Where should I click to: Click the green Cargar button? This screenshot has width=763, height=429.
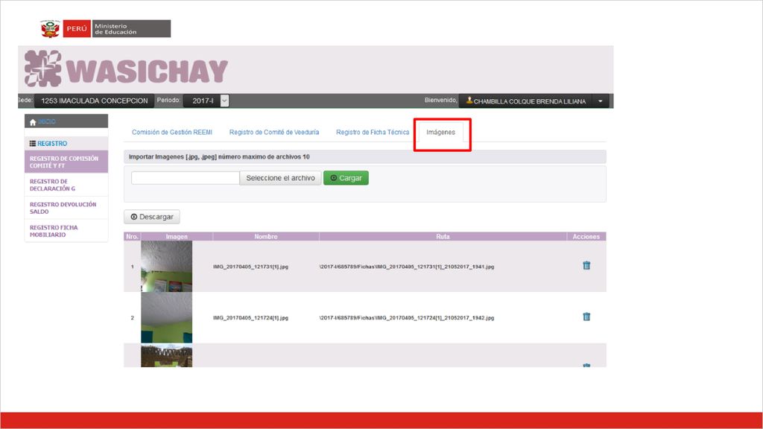click(346, 178)
